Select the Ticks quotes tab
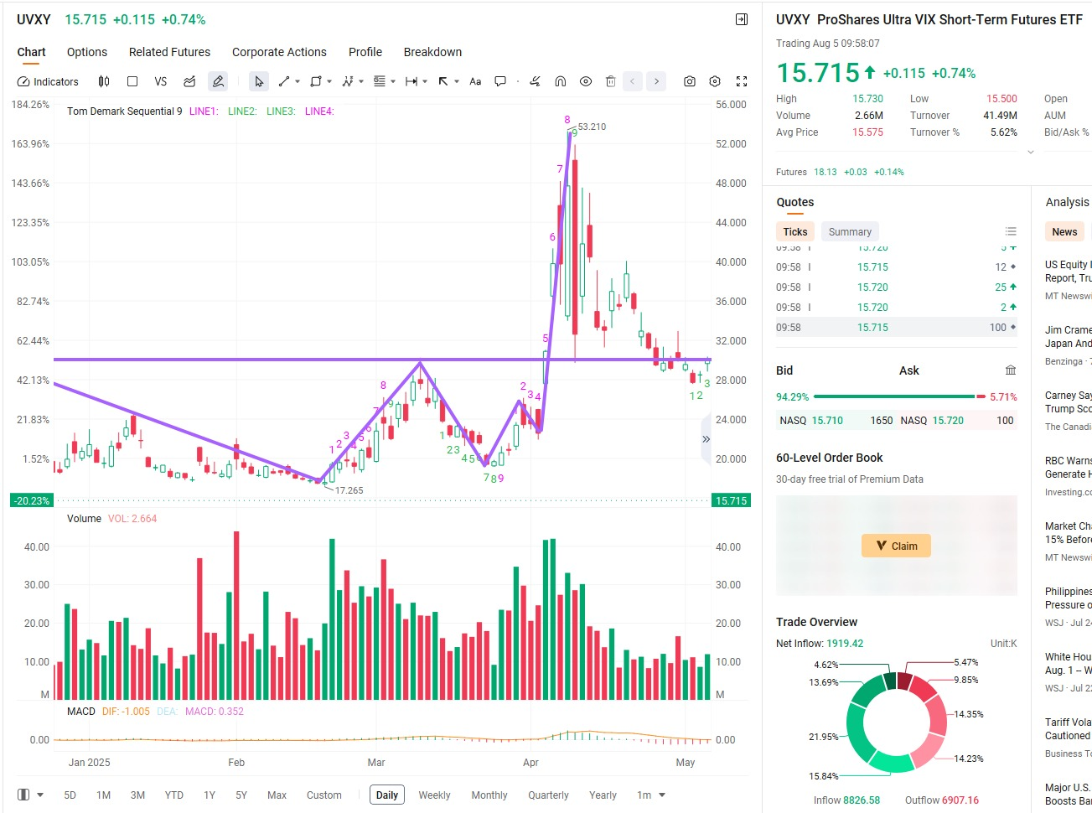 (795, 232)
